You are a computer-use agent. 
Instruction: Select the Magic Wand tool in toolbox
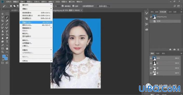point(7,17)
